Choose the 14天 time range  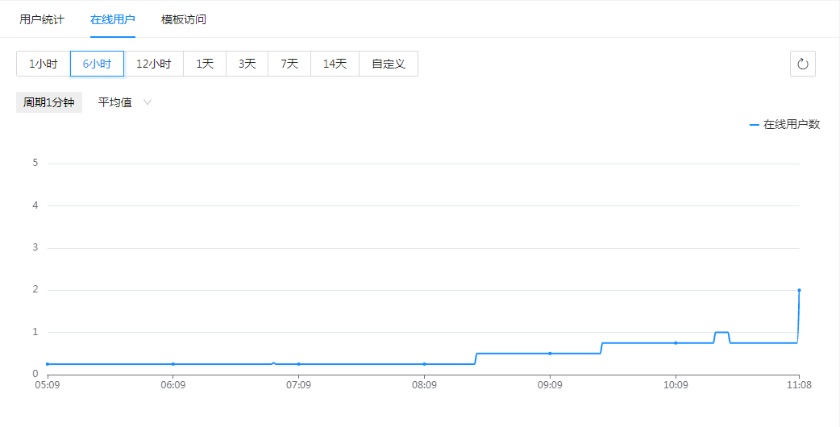coord(335,64)
